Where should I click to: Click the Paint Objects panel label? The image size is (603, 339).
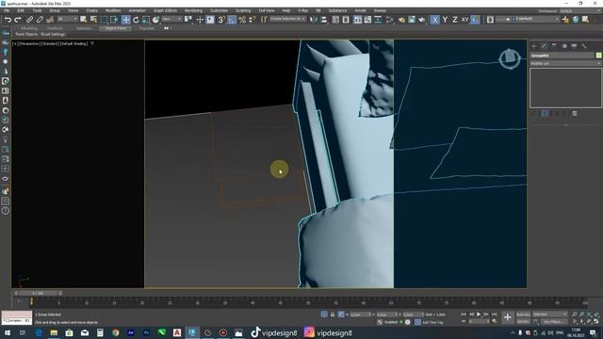click(x=26, y=34)
